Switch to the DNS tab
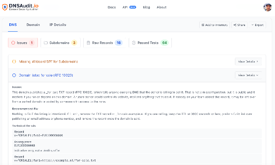The height and width of the screenshot is (165, 275). pyautogui.click(x=13, y=25)
